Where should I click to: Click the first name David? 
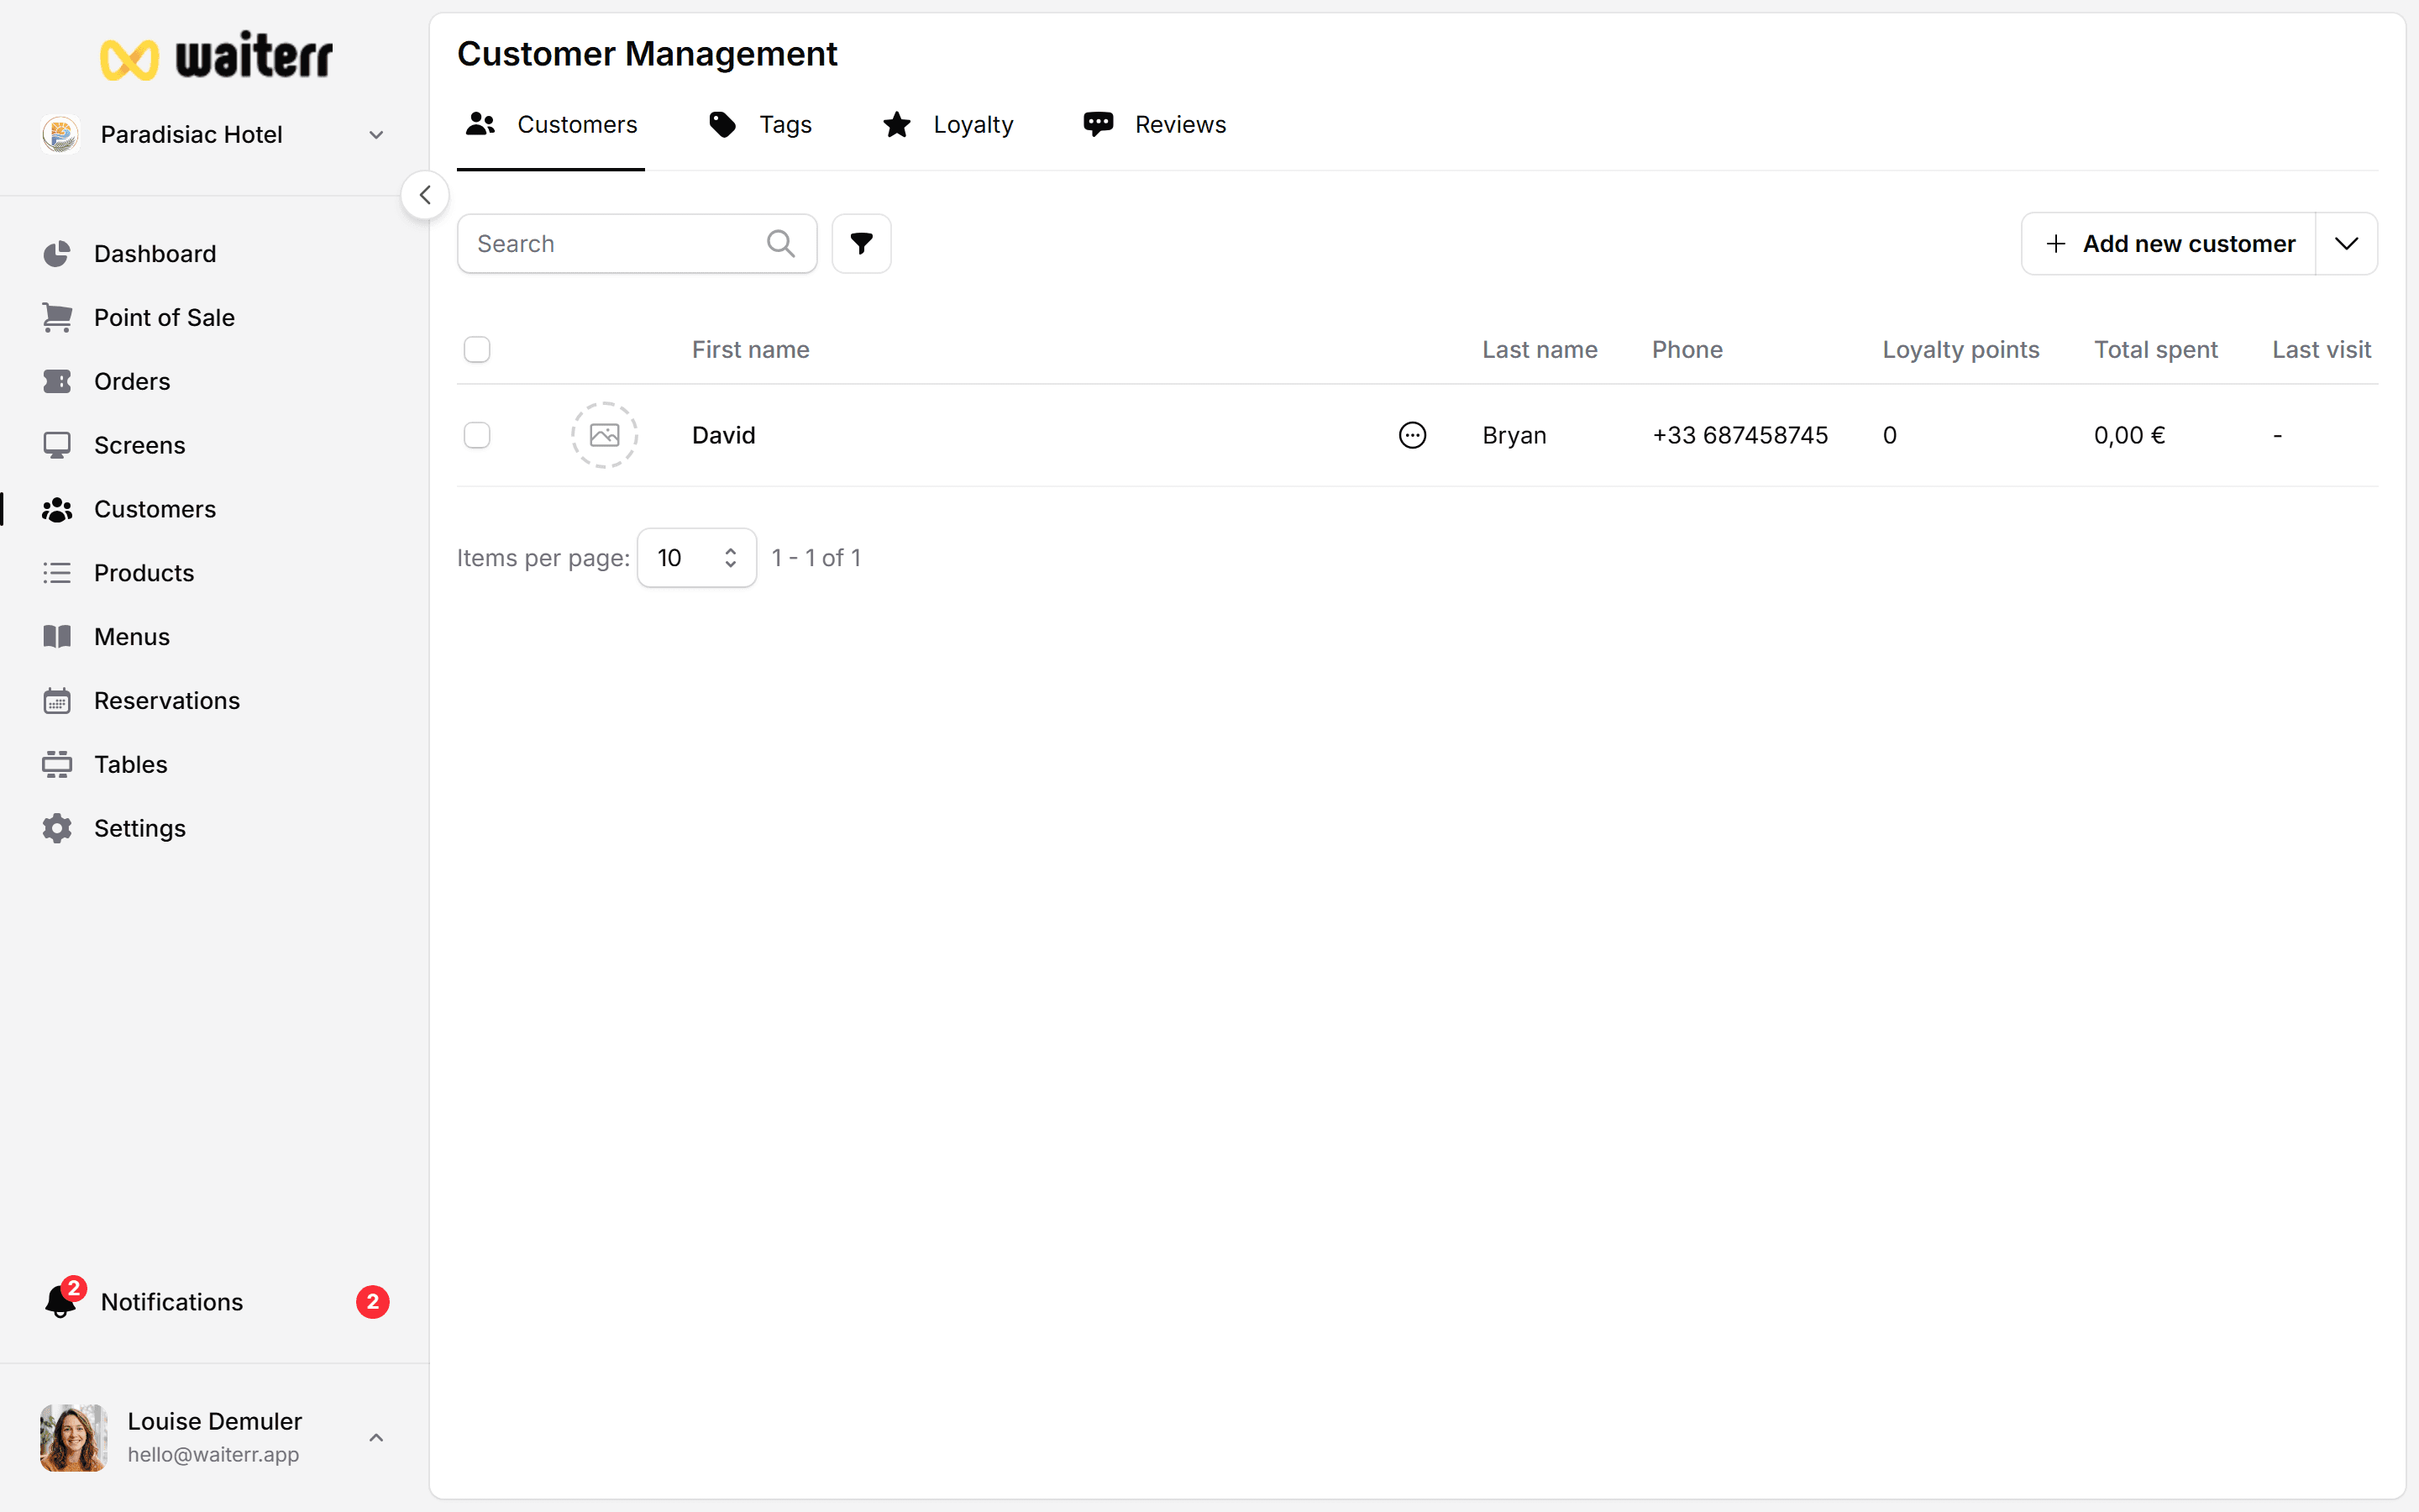tap(724, 435)
